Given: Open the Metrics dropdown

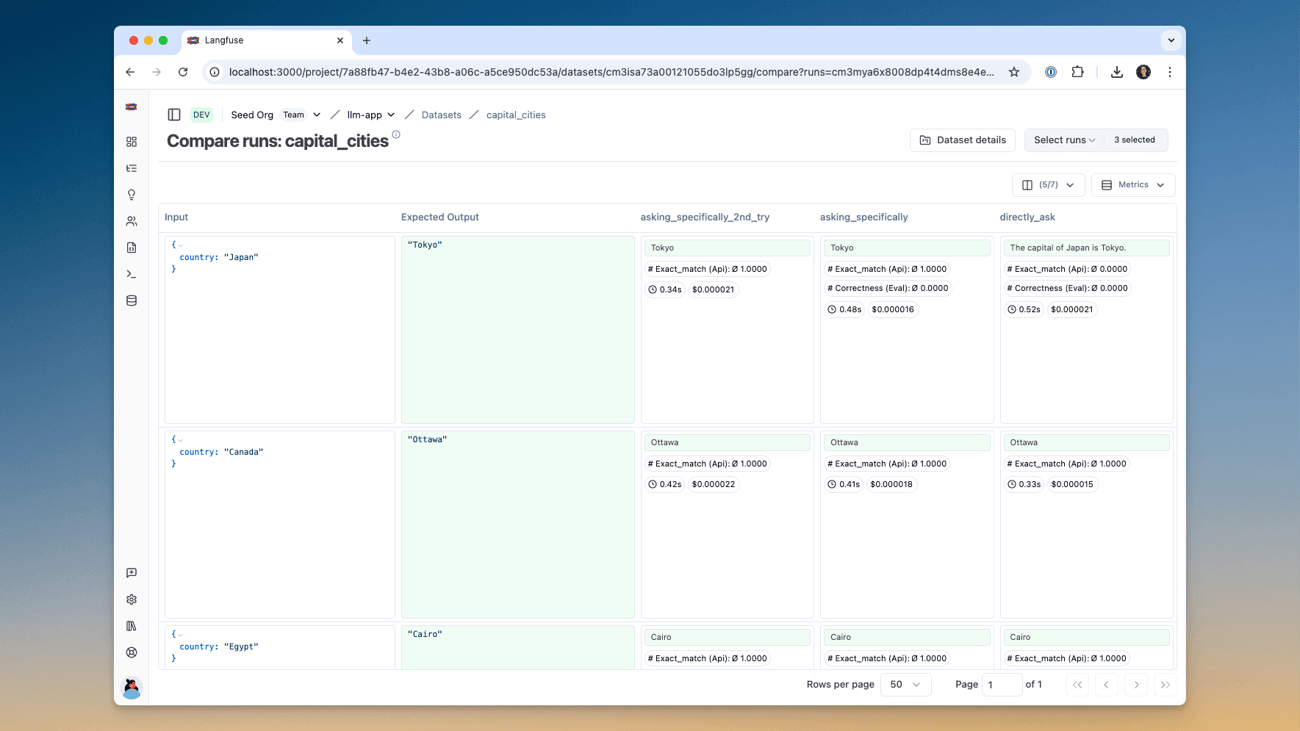Looking at the screenshot, I should pyautogui.click(x=1132, y=184).
